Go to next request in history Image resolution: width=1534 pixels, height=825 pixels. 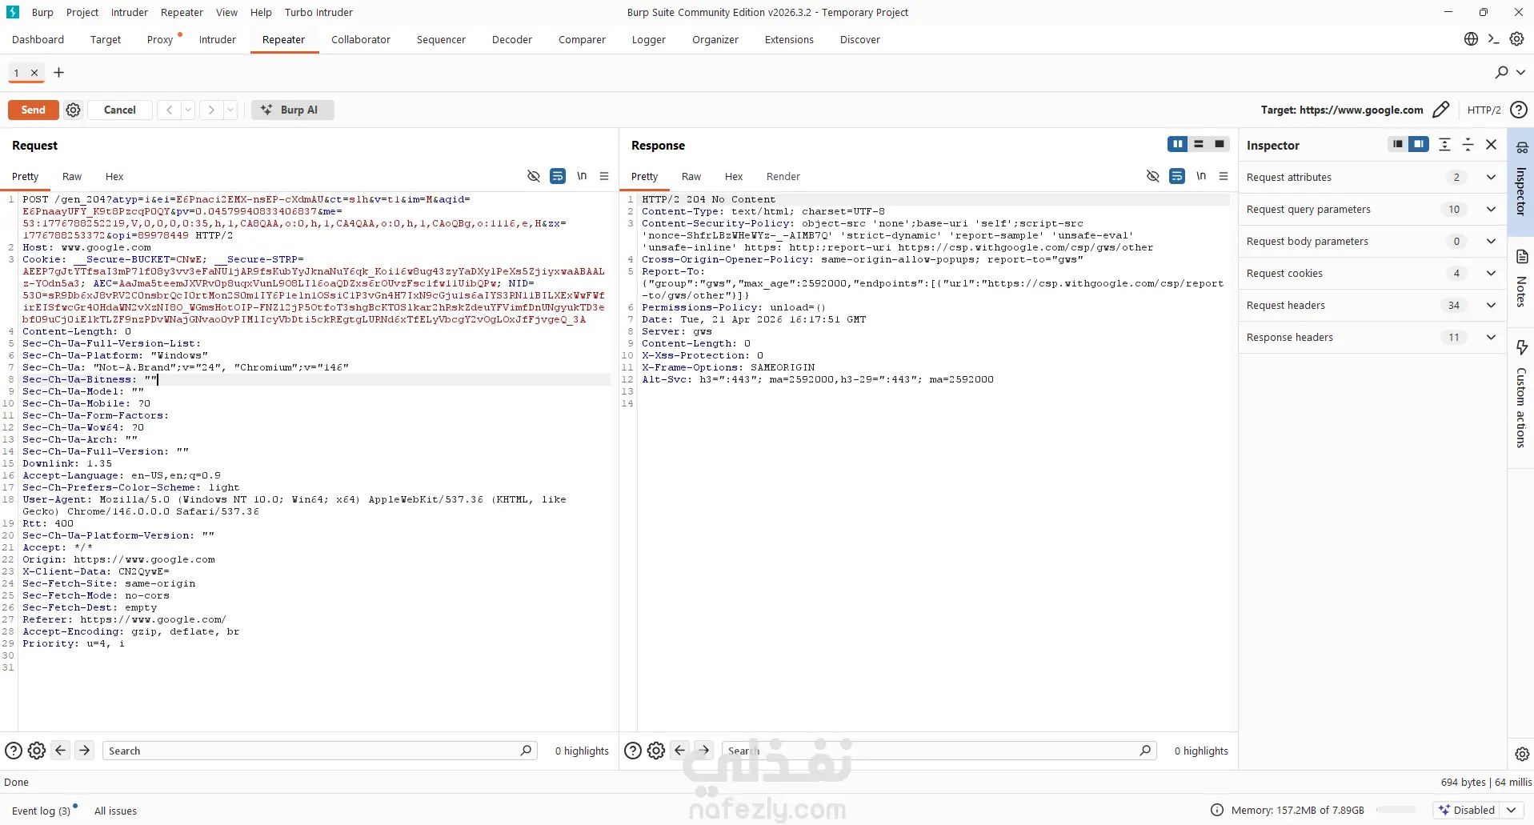[x=211, y=110]
